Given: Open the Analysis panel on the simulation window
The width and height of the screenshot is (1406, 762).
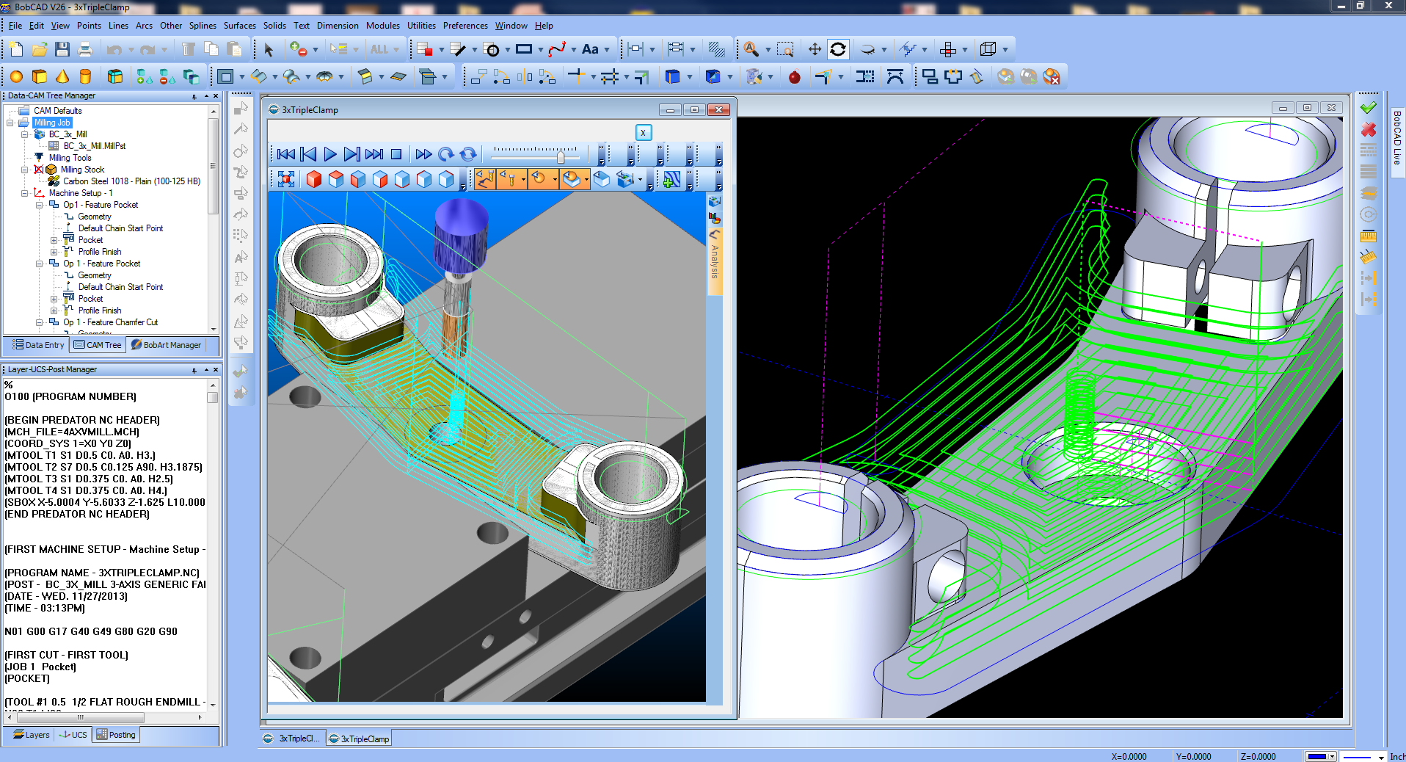Looking at the screenshot, I should click(715, 258).
